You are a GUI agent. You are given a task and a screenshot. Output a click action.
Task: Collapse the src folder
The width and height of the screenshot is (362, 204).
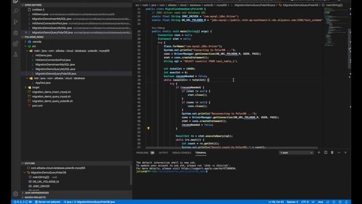coord(25,46)
